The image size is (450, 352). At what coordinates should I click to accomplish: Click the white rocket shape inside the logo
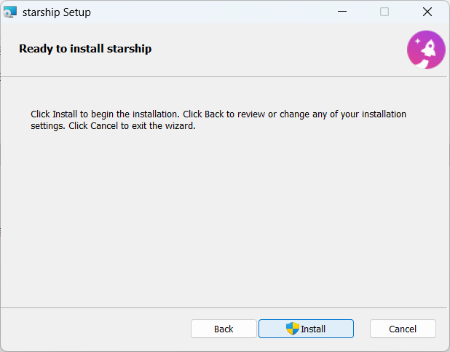coord(428,48)
